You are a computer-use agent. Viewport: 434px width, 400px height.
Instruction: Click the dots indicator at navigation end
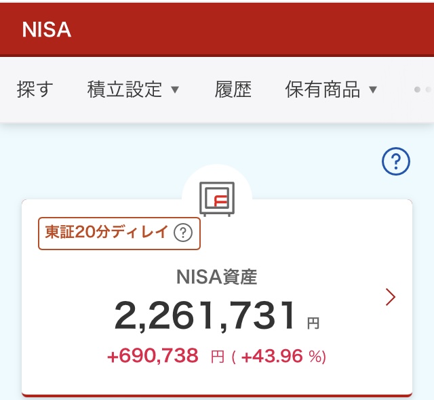point(423,89)
